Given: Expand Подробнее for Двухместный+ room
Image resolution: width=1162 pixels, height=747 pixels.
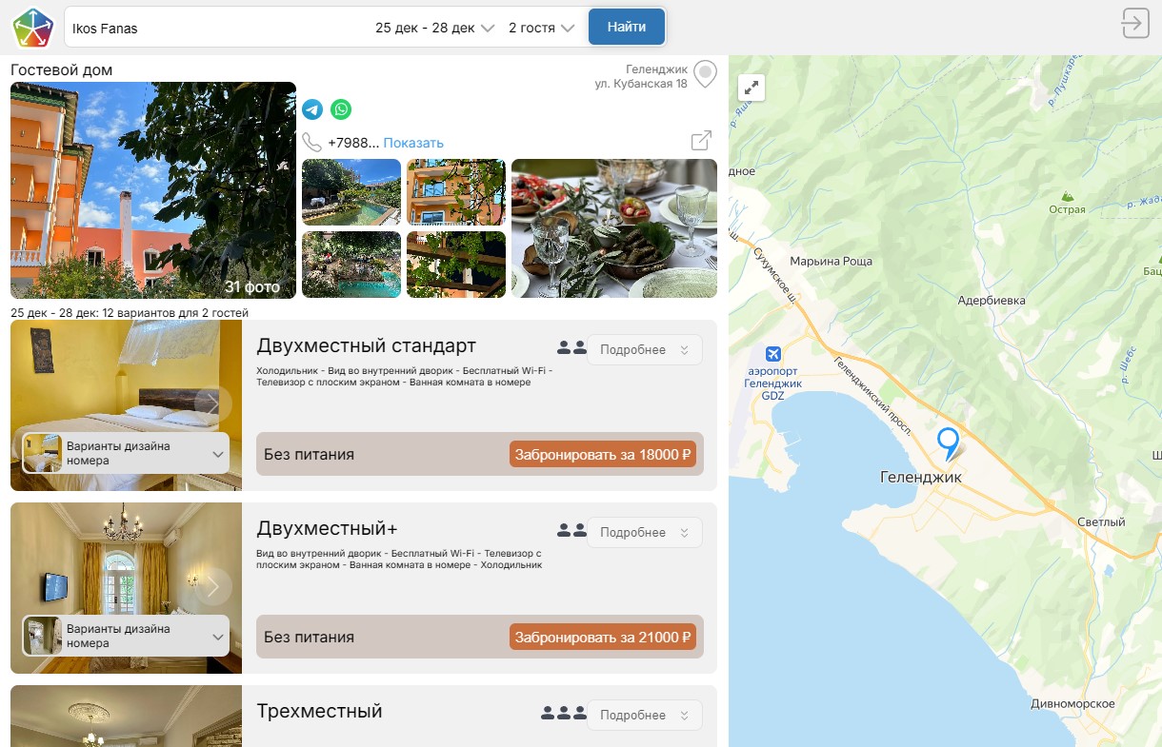Looking at the screenshot, I should coord(644,533).
